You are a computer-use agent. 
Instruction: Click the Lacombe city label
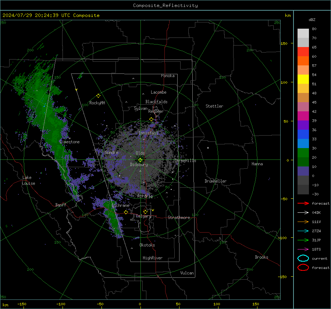coord(159,92)
